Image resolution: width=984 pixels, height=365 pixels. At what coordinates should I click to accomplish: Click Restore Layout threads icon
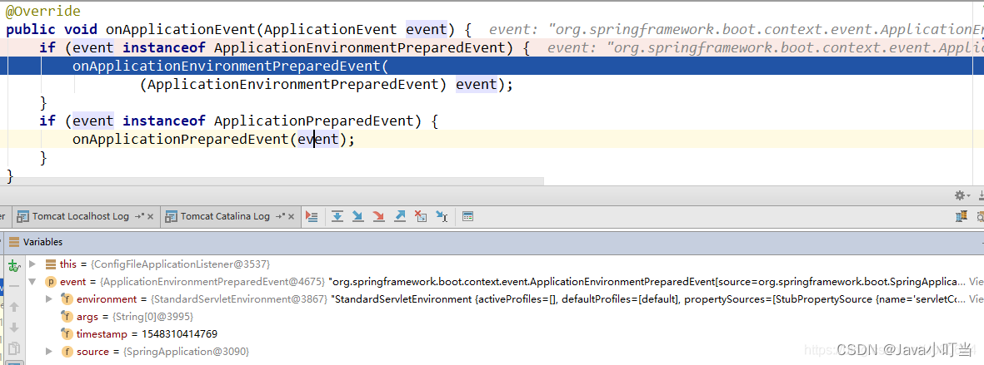961,217
